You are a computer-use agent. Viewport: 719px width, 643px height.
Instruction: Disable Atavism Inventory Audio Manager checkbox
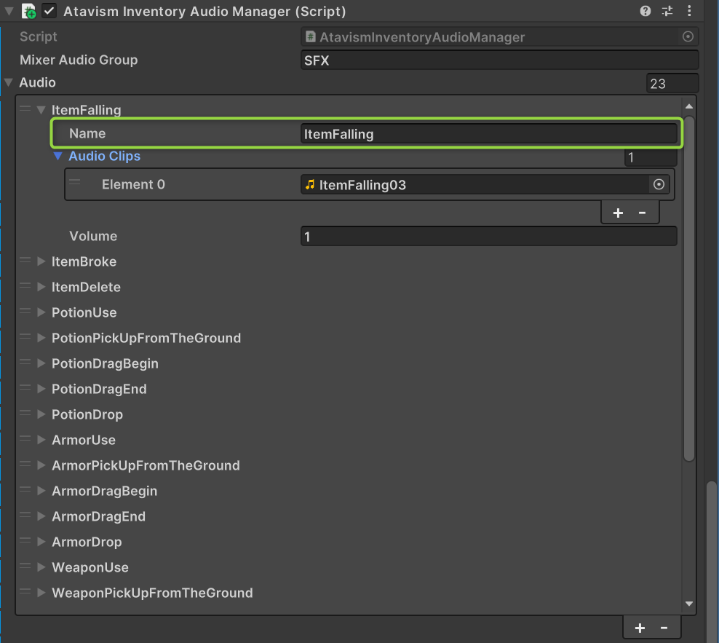[49, 12]
